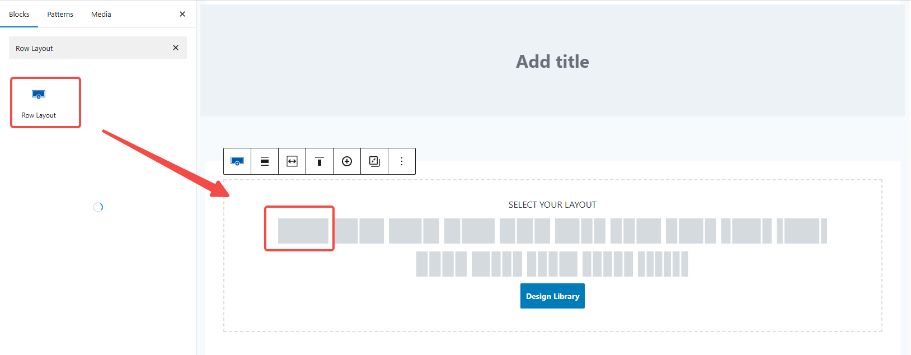The image size is (911, 355).
Task: Open the three-dot block options menu
Action: pos(402,161)
